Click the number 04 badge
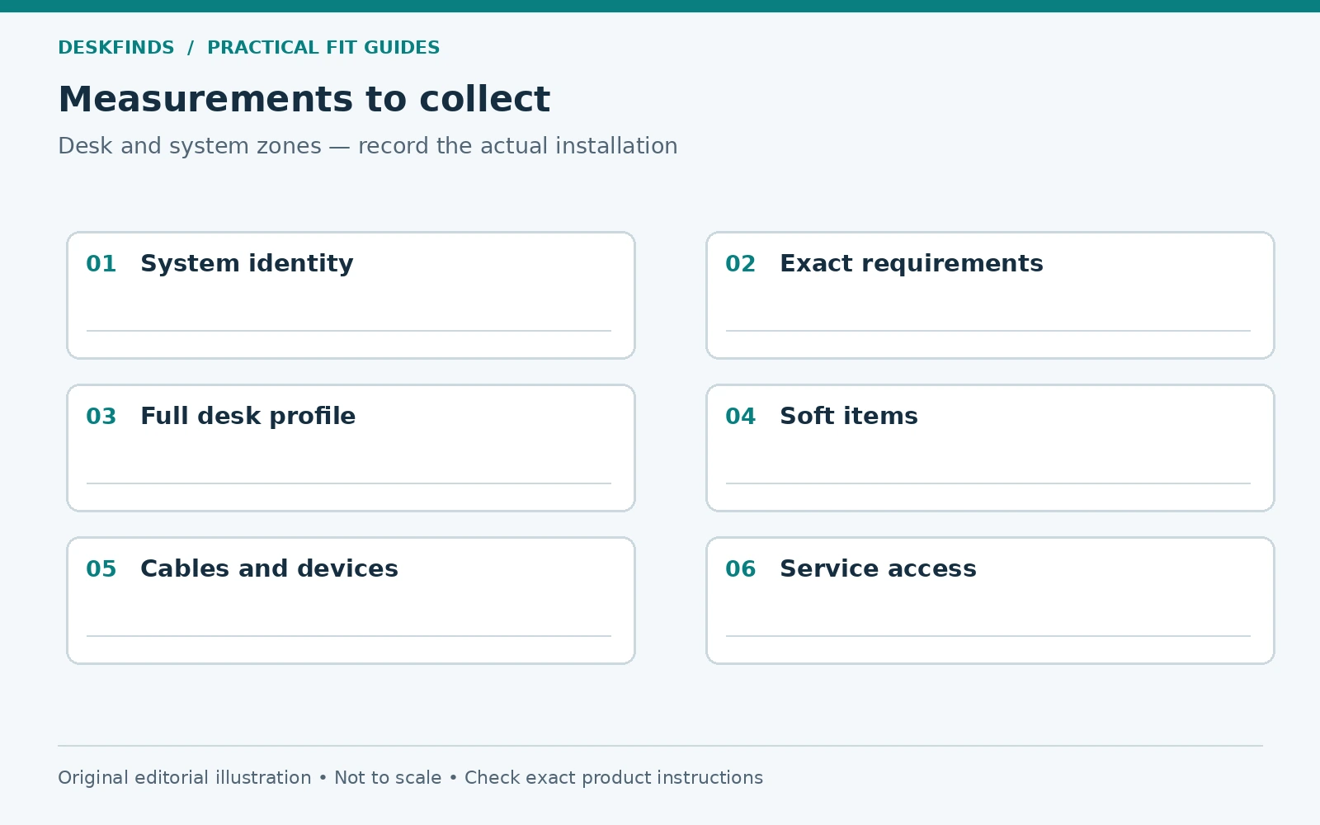The height and width of the screenshot is (825, 1320). pyautogui.click(x=741, y=417)
